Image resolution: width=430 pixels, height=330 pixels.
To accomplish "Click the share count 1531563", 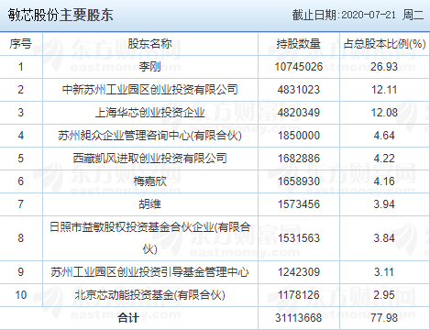I will [299, 238].
